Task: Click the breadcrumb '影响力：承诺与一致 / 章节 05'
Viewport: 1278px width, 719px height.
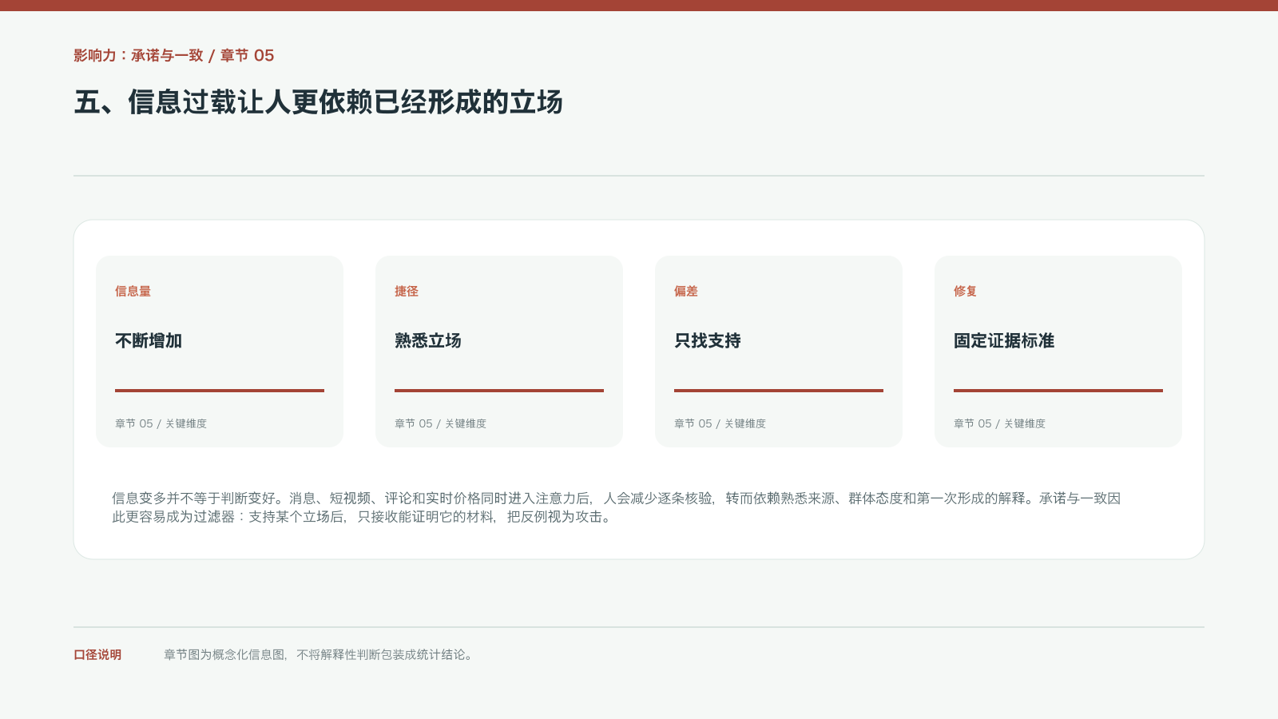Action: point(173,56)
